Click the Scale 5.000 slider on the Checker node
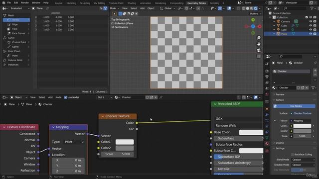 [118, 154]
